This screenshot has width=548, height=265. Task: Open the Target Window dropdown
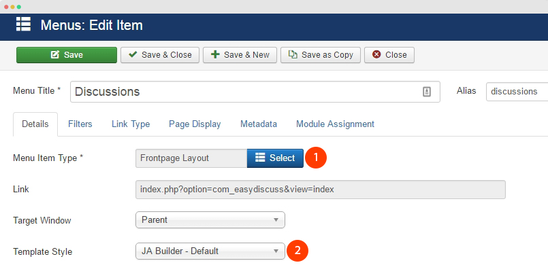[x=210, y=220]
